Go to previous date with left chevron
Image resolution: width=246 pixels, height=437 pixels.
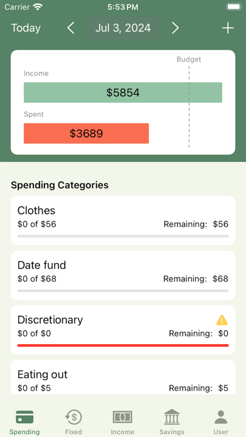click(x=71, y=28)
